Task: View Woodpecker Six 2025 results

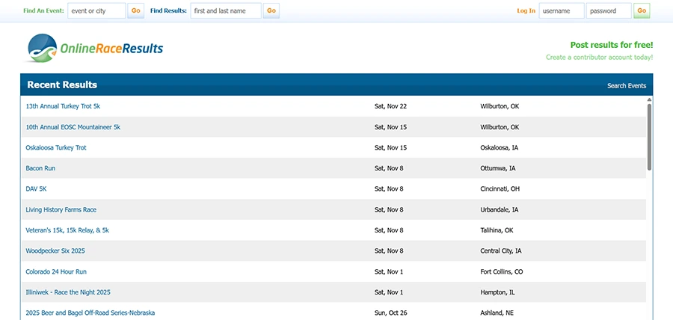Action: coord(55,251)
